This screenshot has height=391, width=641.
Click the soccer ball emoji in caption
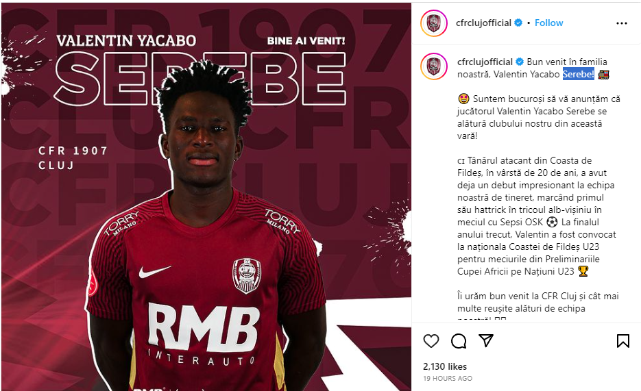click(552, 222)
